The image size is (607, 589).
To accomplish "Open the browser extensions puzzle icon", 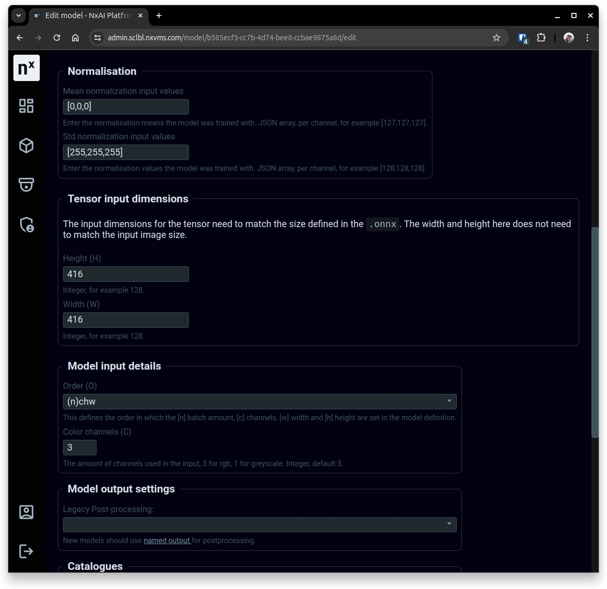I will point(541,38).
